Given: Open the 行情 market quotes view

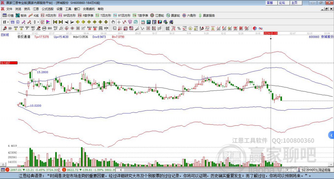Looking at the screenshot, I should coord(8,16).
